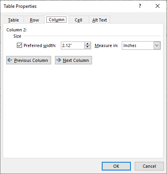
Task: Click the Previous Column button
Action: click(x=29, y=60)
